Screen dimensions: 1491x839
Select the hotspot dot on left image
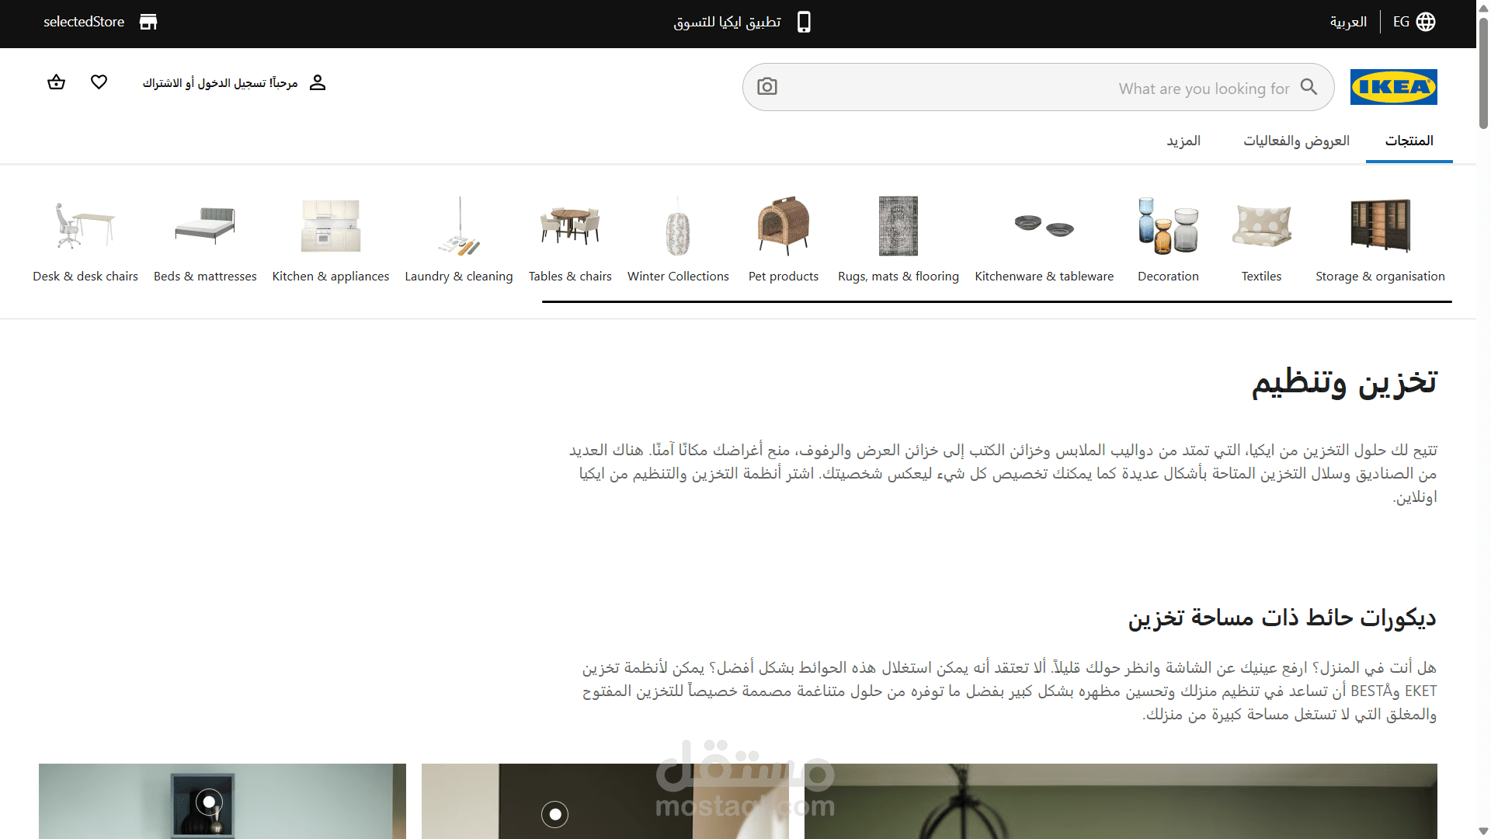click(209, 802)
